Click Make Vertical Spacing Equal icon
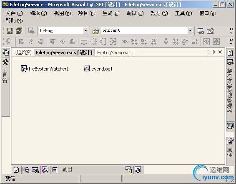 pos(166,42)
